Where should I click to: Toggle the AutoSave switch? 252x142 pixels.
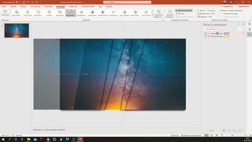click(x=18, y=2)
